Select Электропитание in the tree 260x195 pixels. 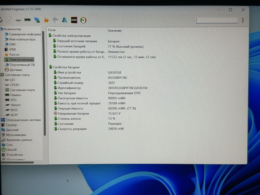[19, 60]
